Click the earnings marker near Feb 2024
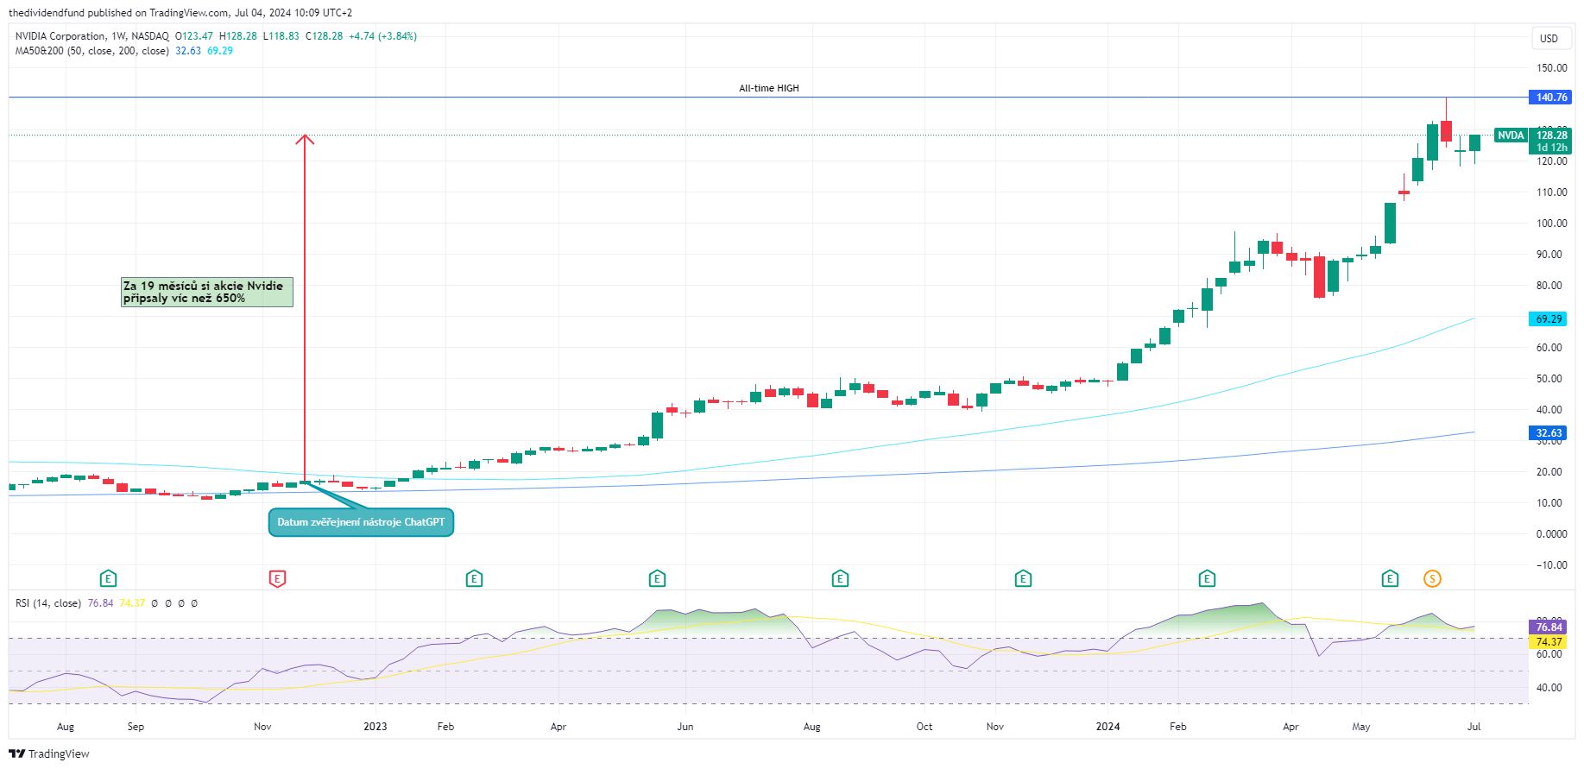1584x769 pixels. point(1207,578)
